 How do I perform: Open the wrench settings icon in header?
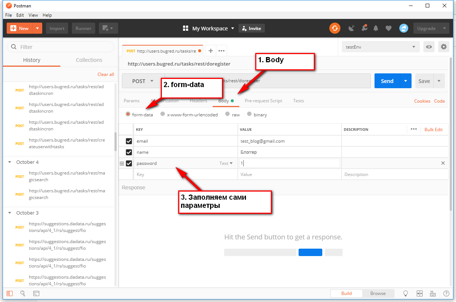click(x=364, y=28)
